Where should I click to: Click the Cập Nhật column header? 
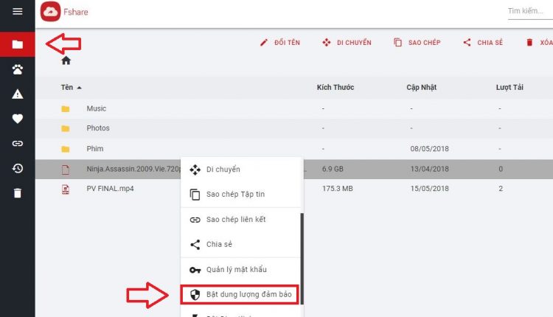[422, 88]
